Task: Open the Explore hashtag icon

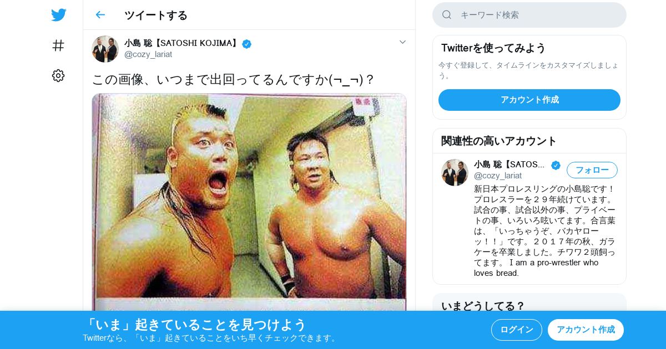Action: [x=58, y=45]
